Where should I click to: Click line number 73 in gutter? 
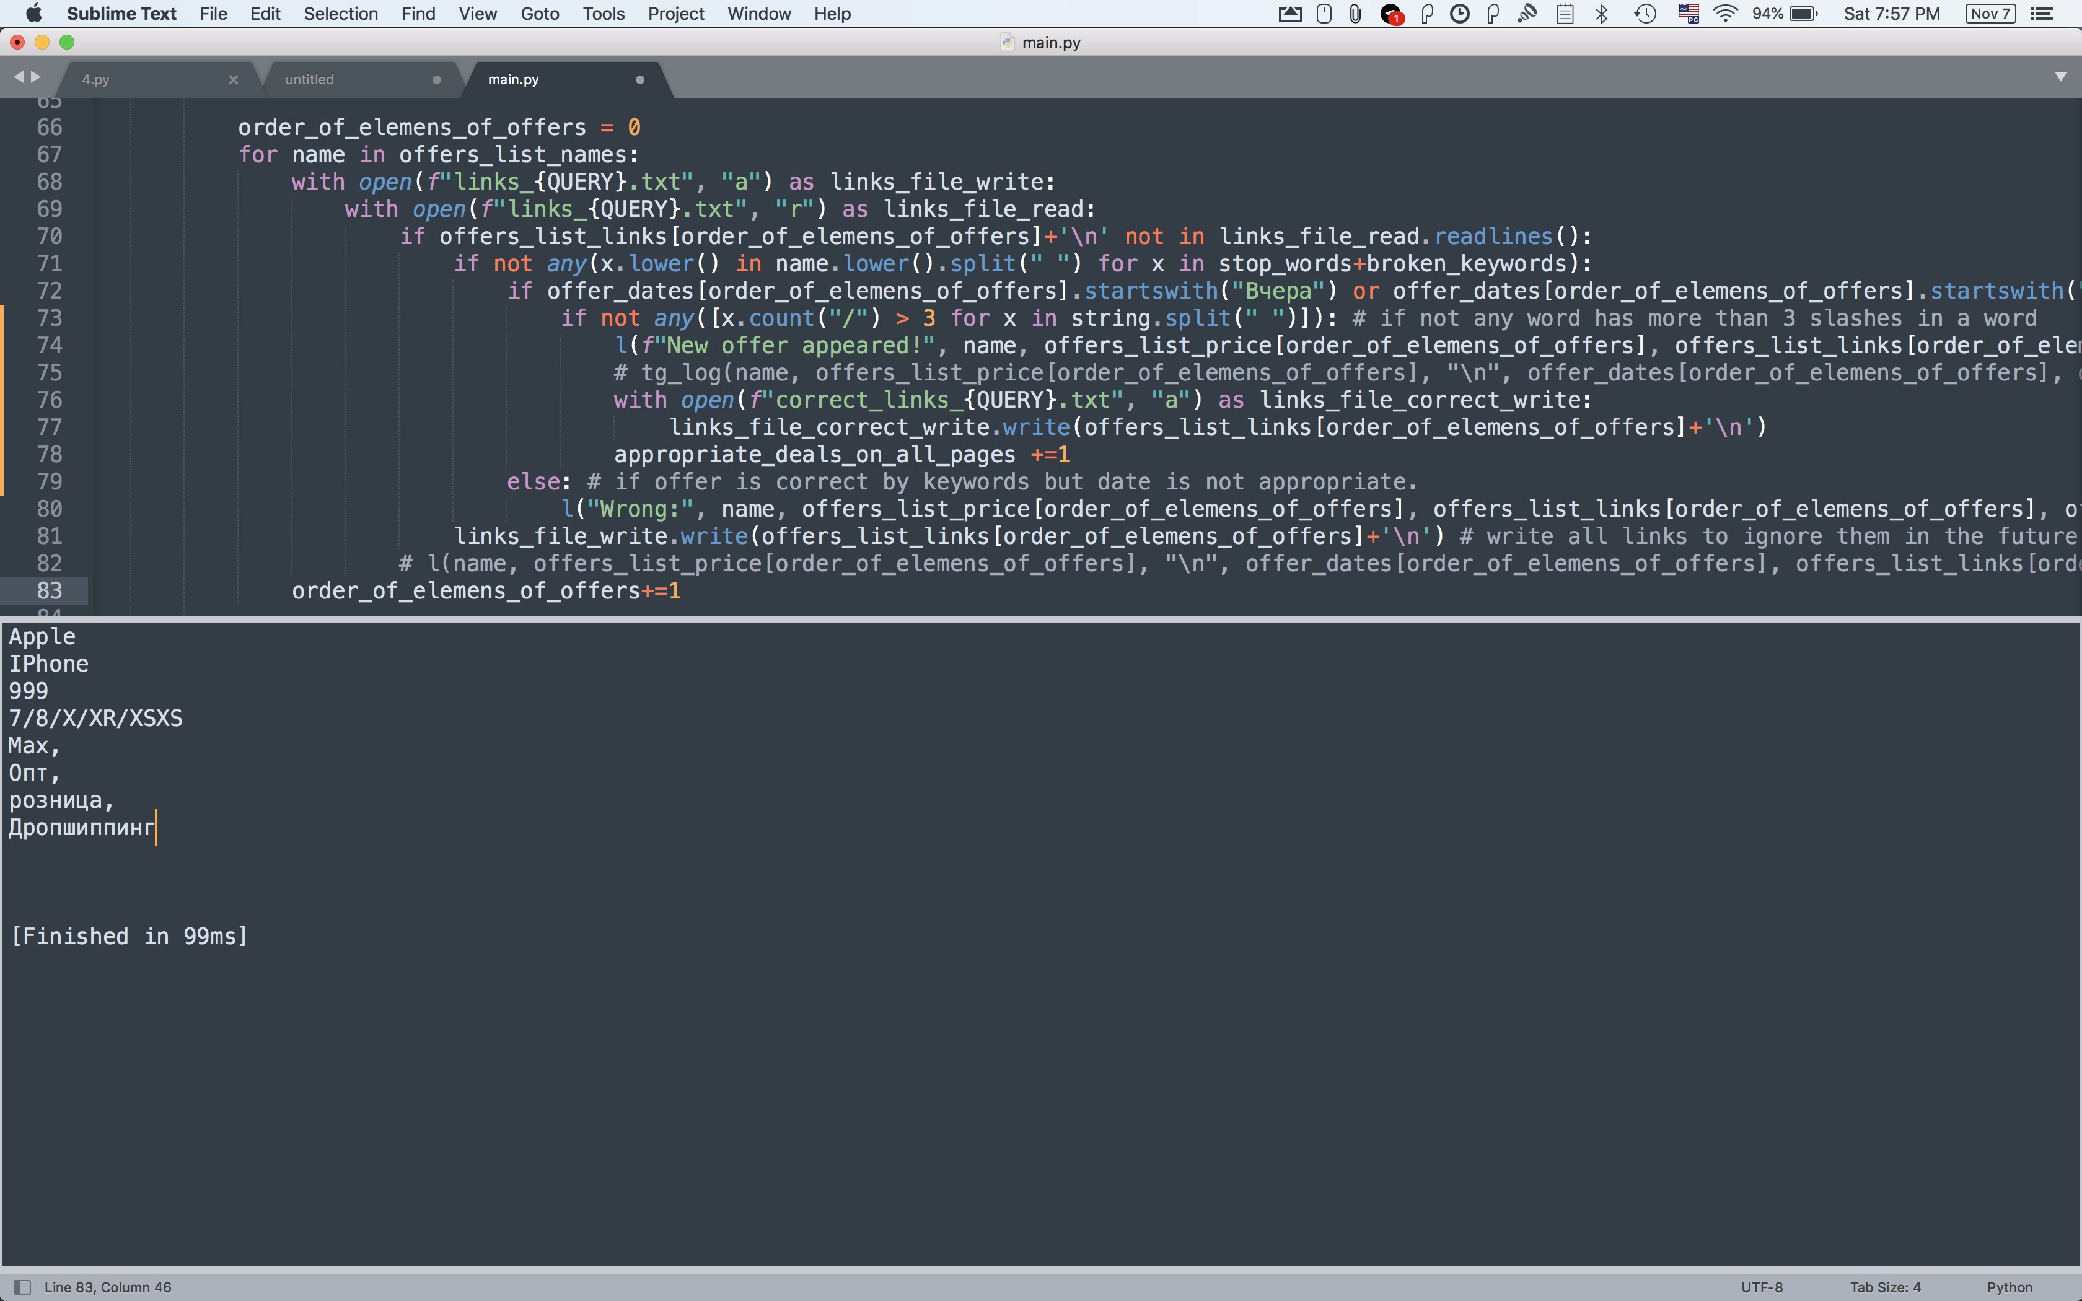click(49, 318)
